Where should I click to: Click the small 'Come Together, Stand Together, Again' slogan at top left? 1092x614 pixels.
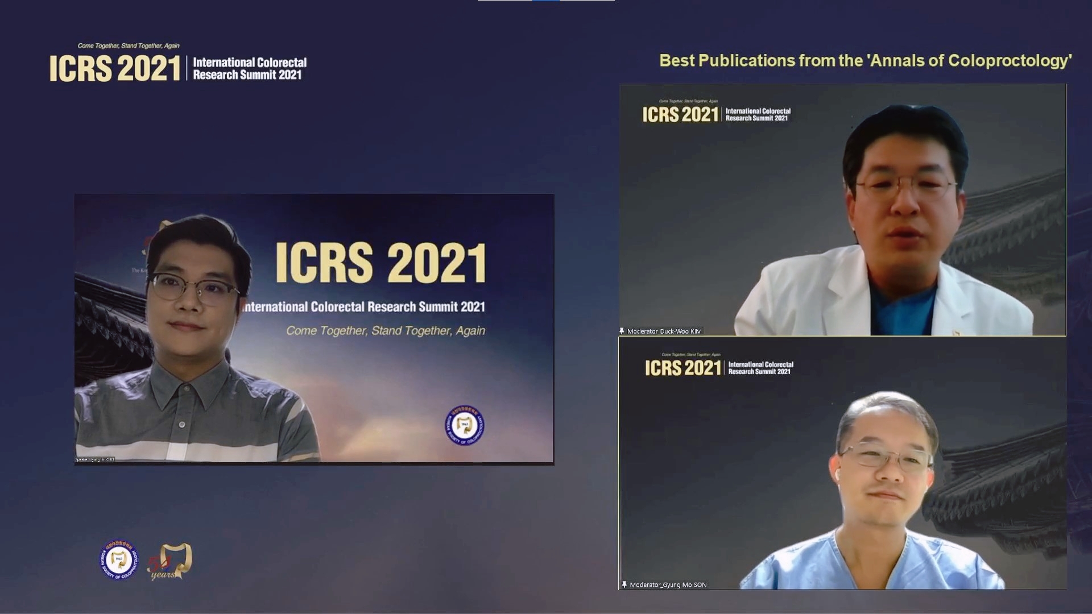click(129, 45)
